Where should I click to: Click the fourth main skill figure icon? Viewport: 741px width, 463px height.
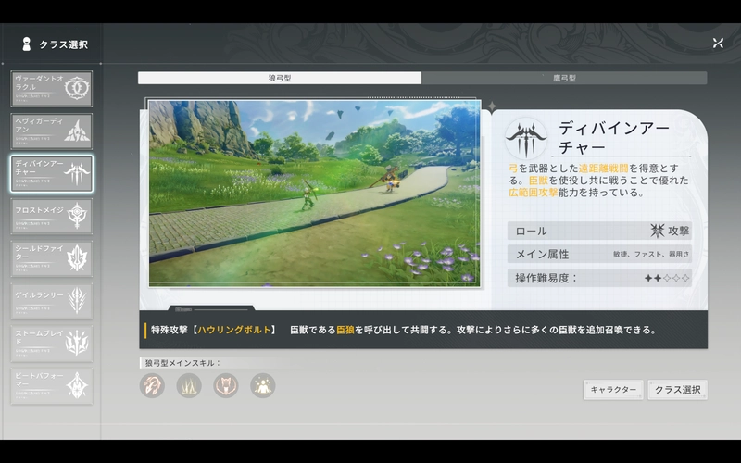[x=263, y=385]
